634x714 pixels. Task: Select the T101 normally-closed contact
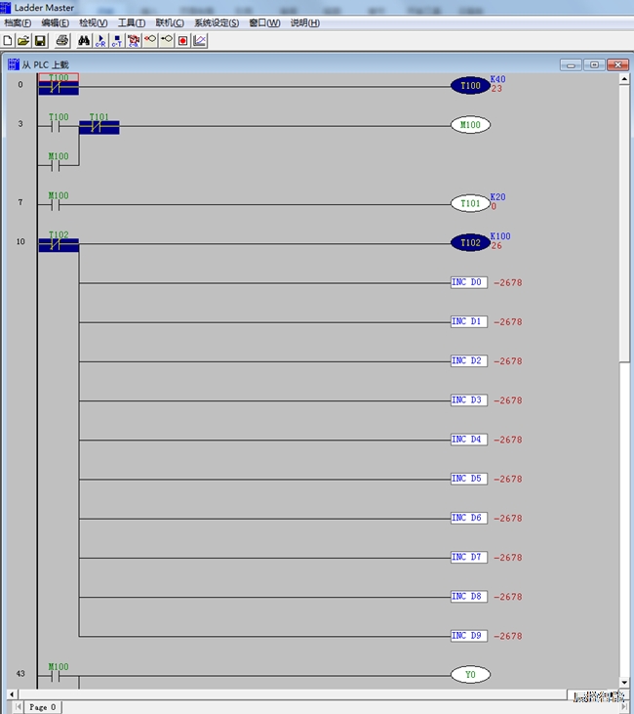click(99, 126)
